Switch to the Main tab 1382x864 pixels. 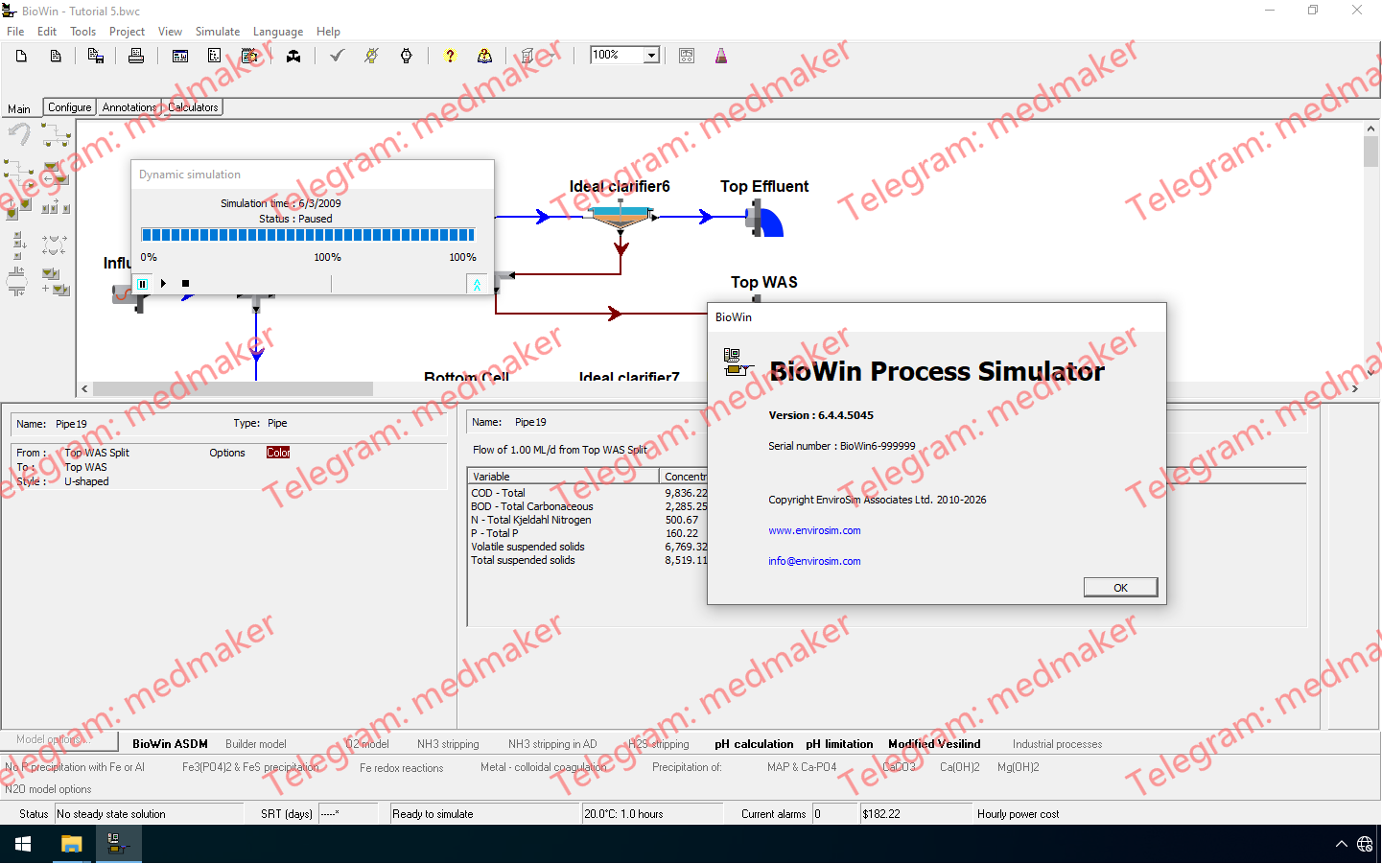click(19, 108)
